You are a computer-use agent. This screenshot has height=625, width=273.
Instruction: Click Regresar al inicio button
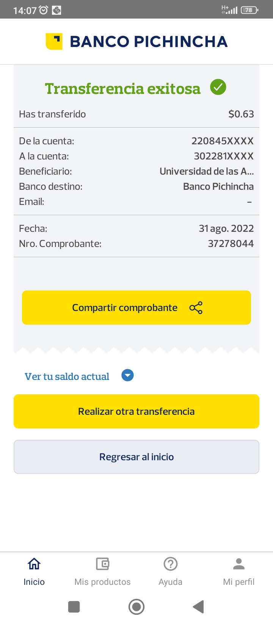136,457
